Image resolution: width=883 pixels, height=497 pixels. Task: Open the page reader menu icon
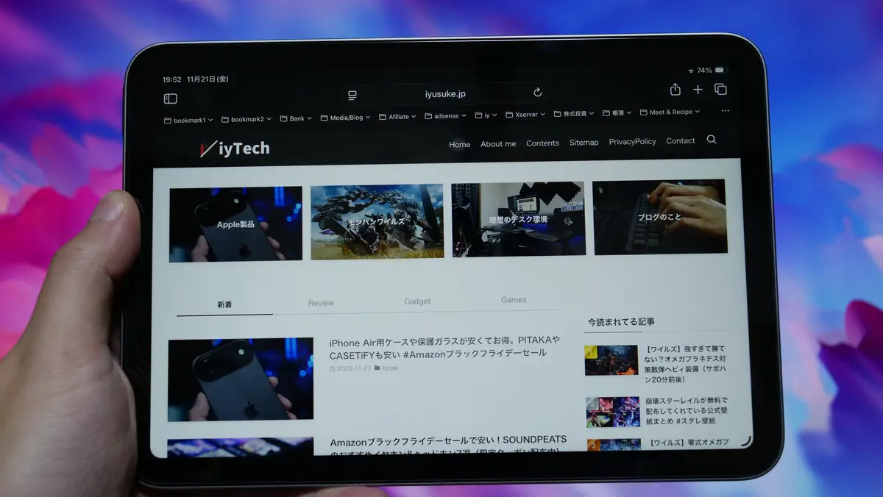pos(352,95)
